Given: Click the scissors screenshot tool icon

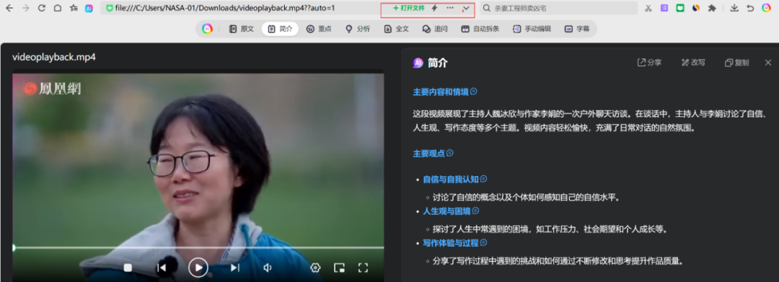Looking at the screenshot, I should tap(648, 8).
